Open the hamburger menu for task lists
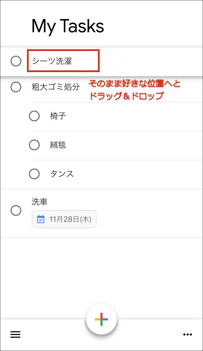 pos(15,334)
